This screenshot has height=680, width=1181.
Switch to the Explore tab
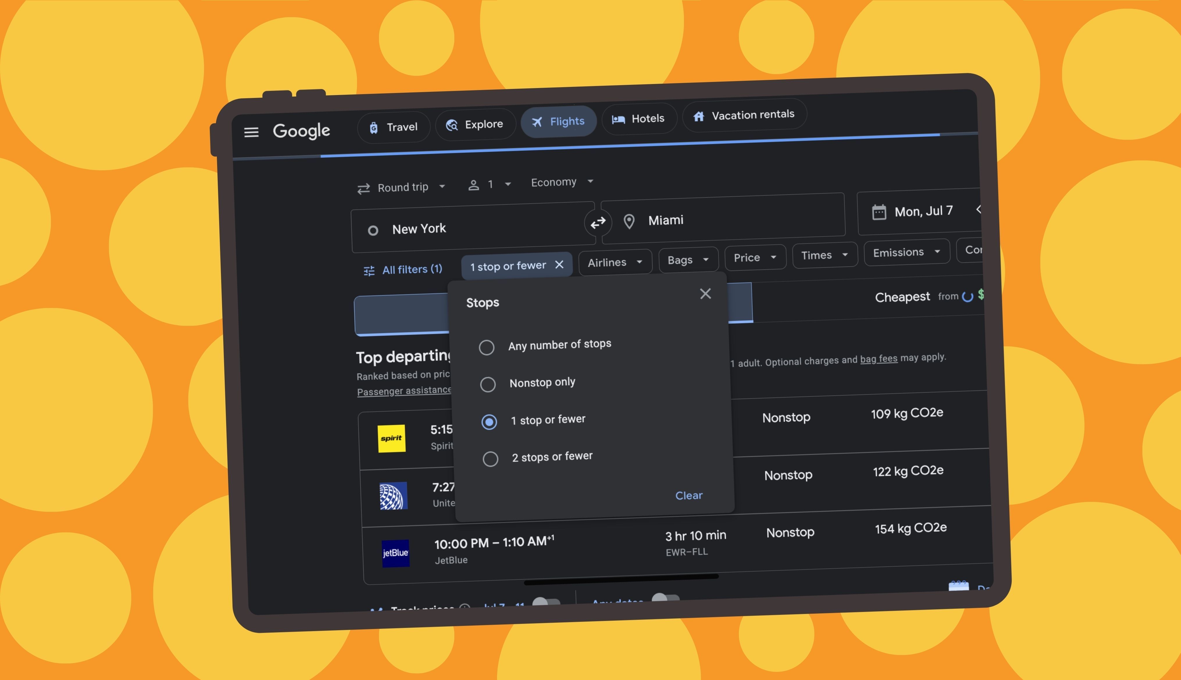(x=475, y=124)
